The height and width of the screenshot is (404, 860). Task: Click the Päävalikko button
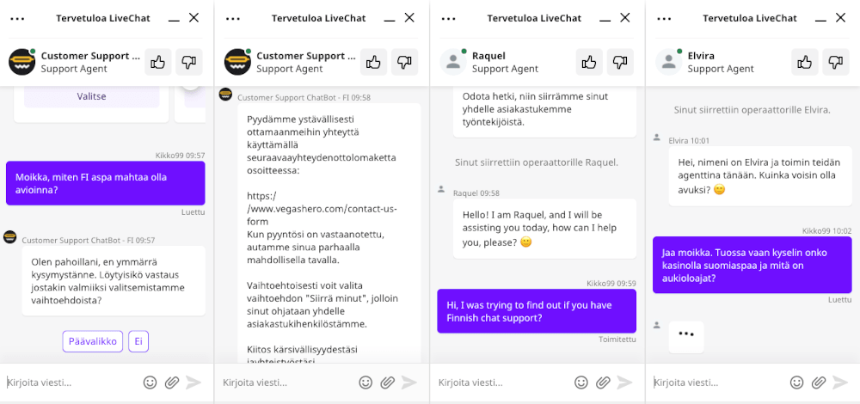(x=93, y=341)
